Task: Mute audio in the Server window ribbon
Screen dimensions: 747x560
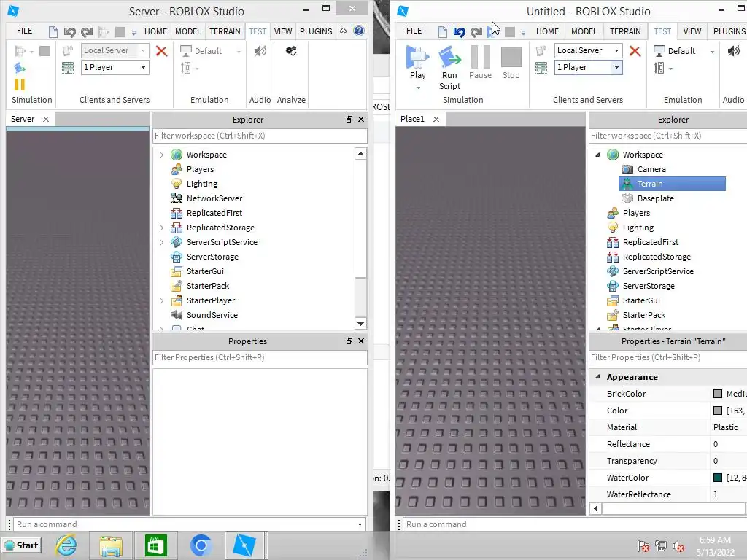Action: 260,51
